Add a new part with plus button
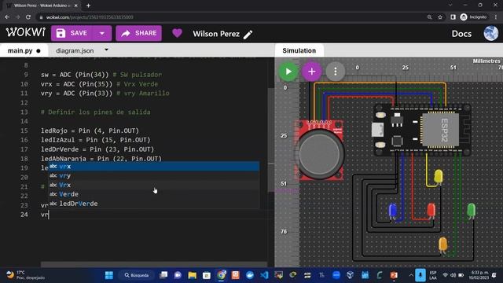This screenshot has height=283, width=503. pos(311,72)
